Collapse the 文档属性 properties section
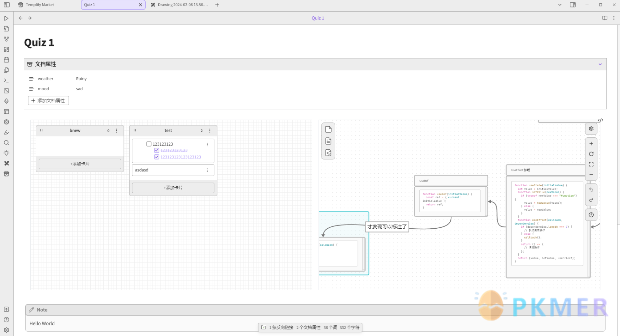The width and height of the screenshot is (620, 336). 600,64
